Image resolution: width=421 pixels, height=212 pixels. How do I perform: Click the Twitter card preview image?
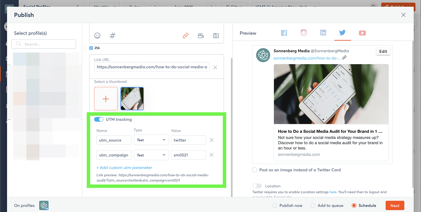[x=331, y=94]
